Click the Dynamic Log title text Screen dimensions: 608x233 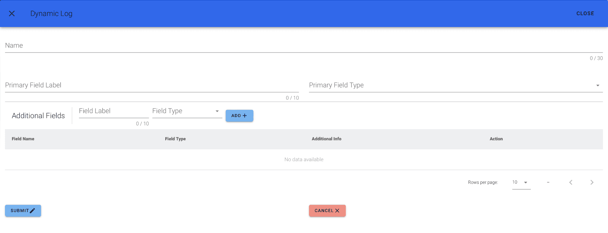click(51, 13)
